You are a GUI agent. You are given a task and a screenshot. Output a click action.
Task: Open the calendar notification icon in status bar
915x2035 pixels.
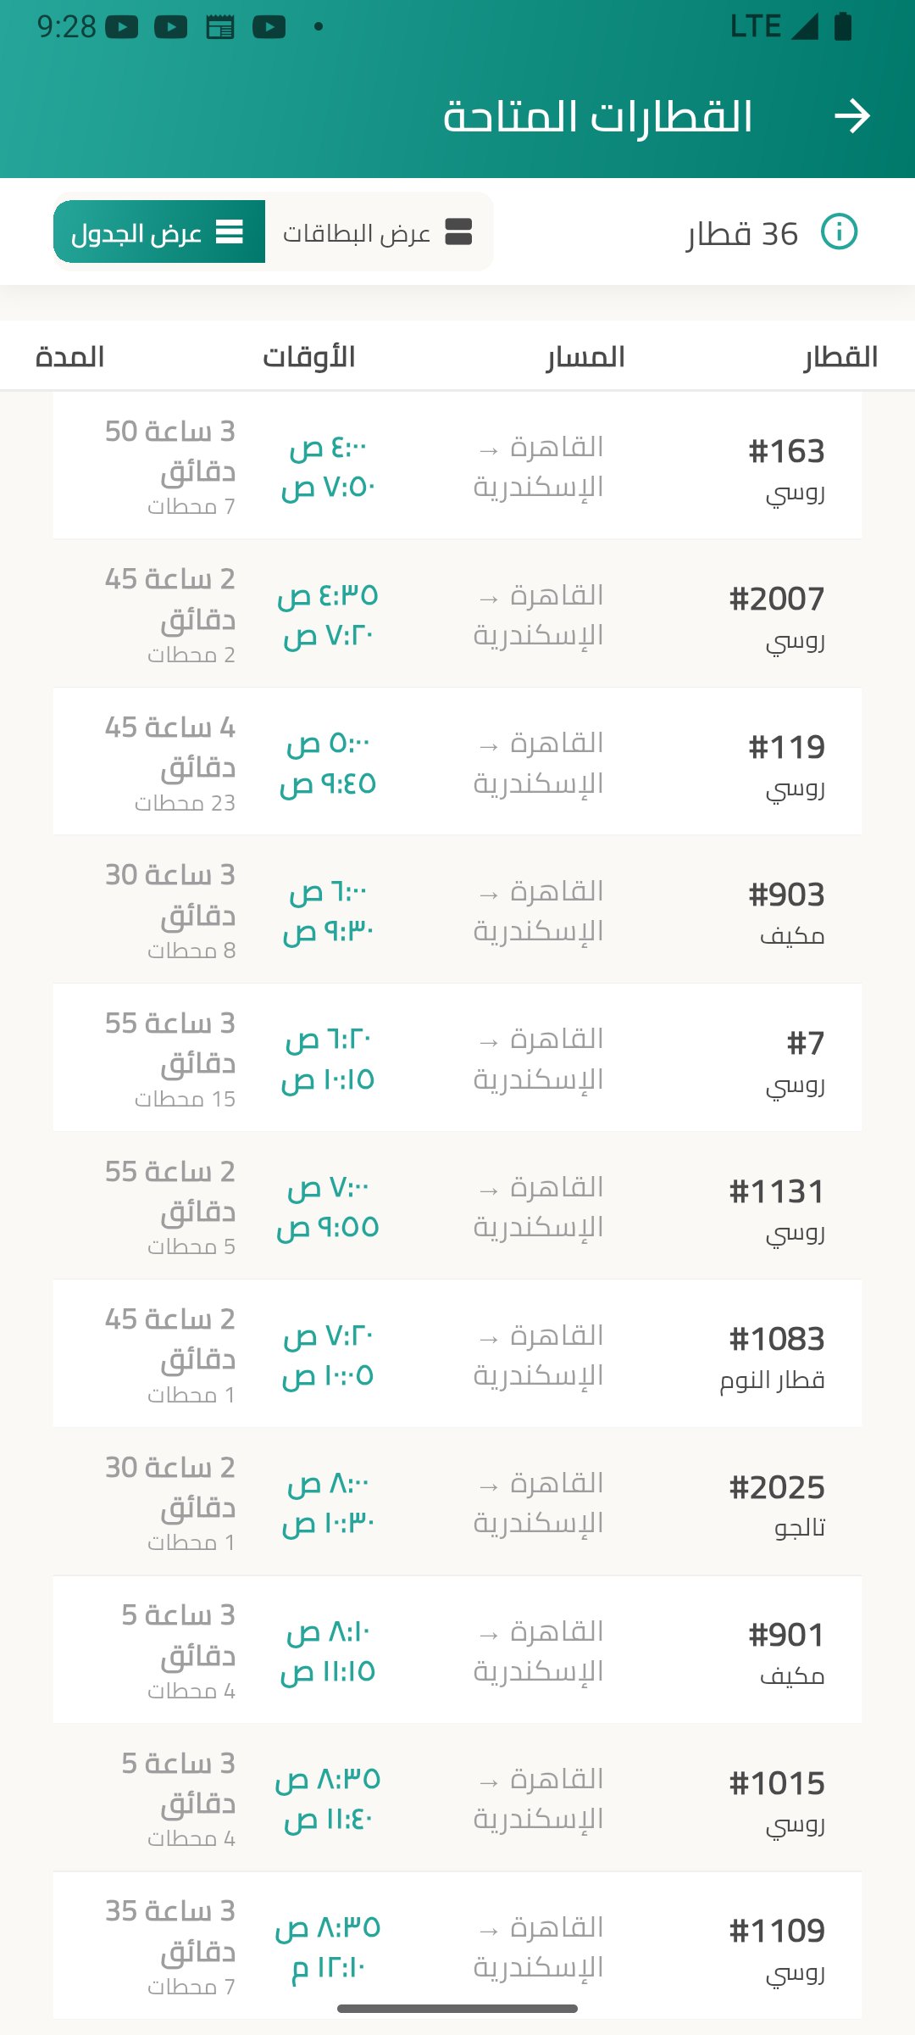[x=220, y=27]
